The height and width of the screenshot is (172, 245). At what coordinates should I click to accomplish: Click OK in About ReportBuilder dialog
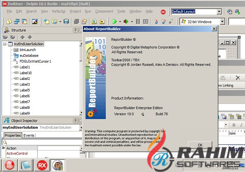200,145
